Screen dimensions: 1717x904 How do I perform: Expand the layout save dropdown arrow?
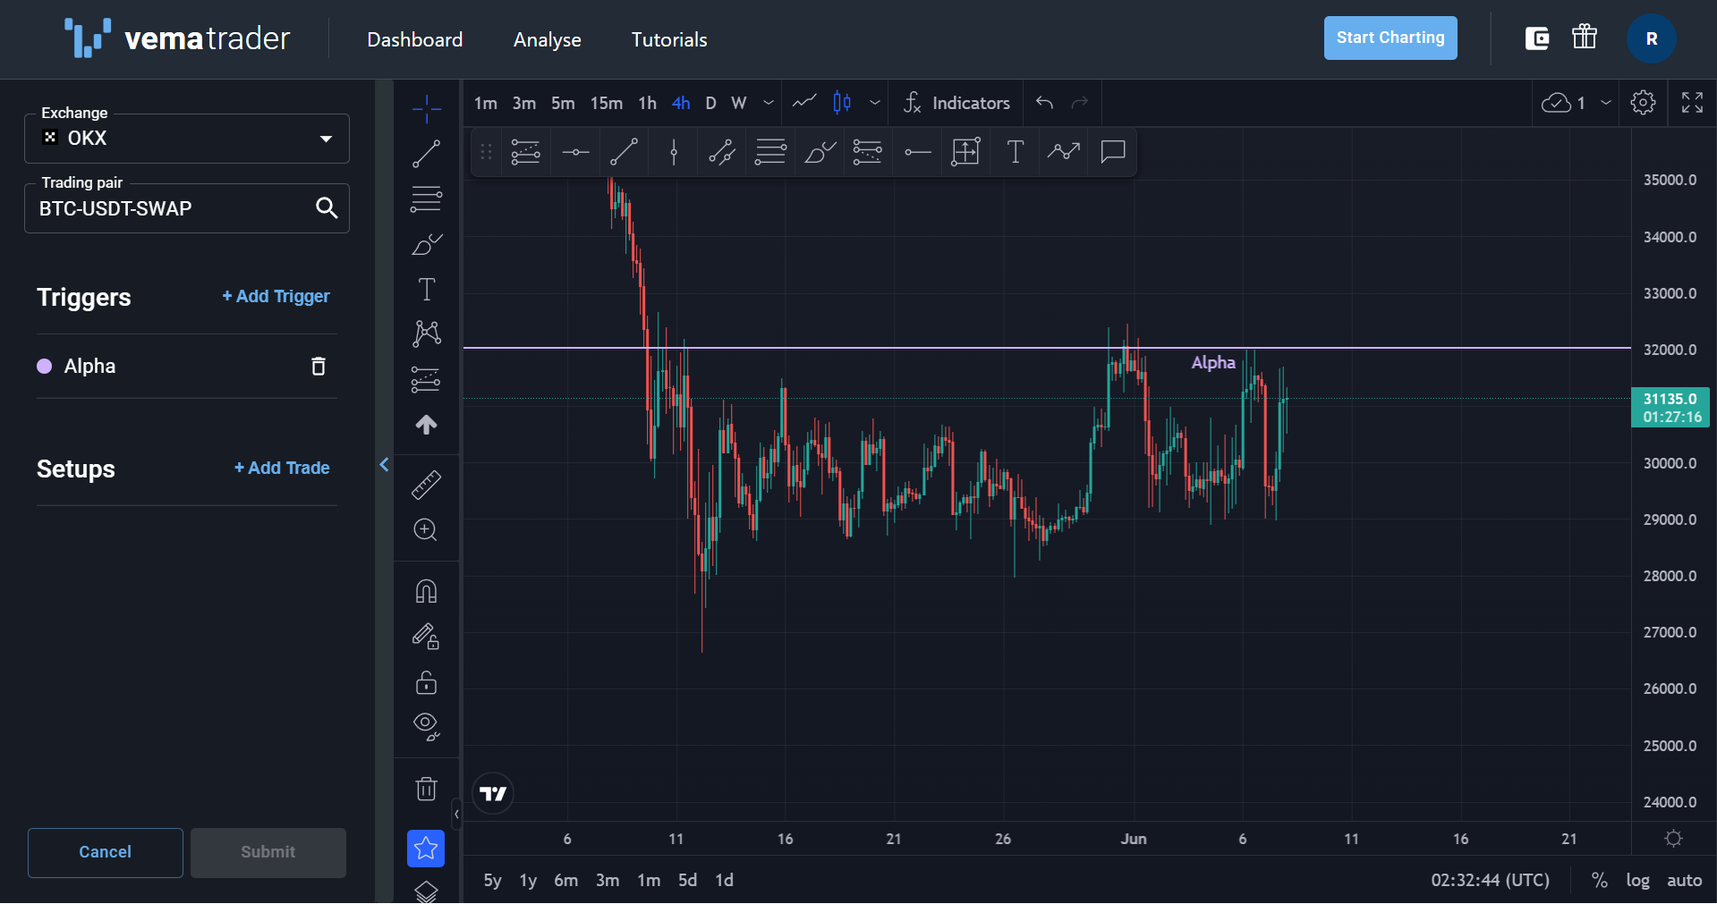point(1606,103)
